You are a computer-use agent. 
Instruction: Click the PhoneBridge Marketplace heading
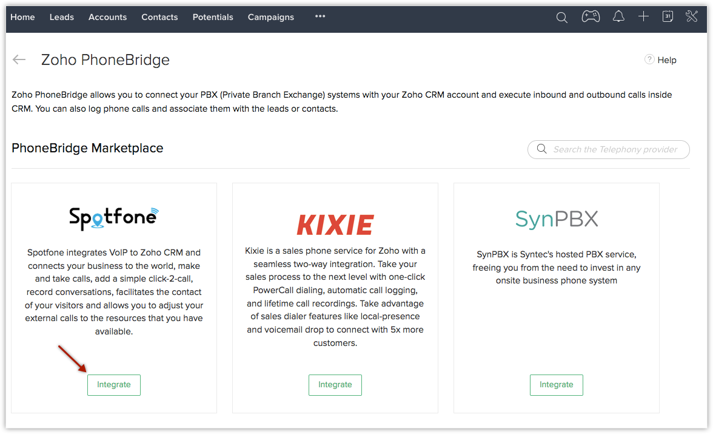(87, 148)
